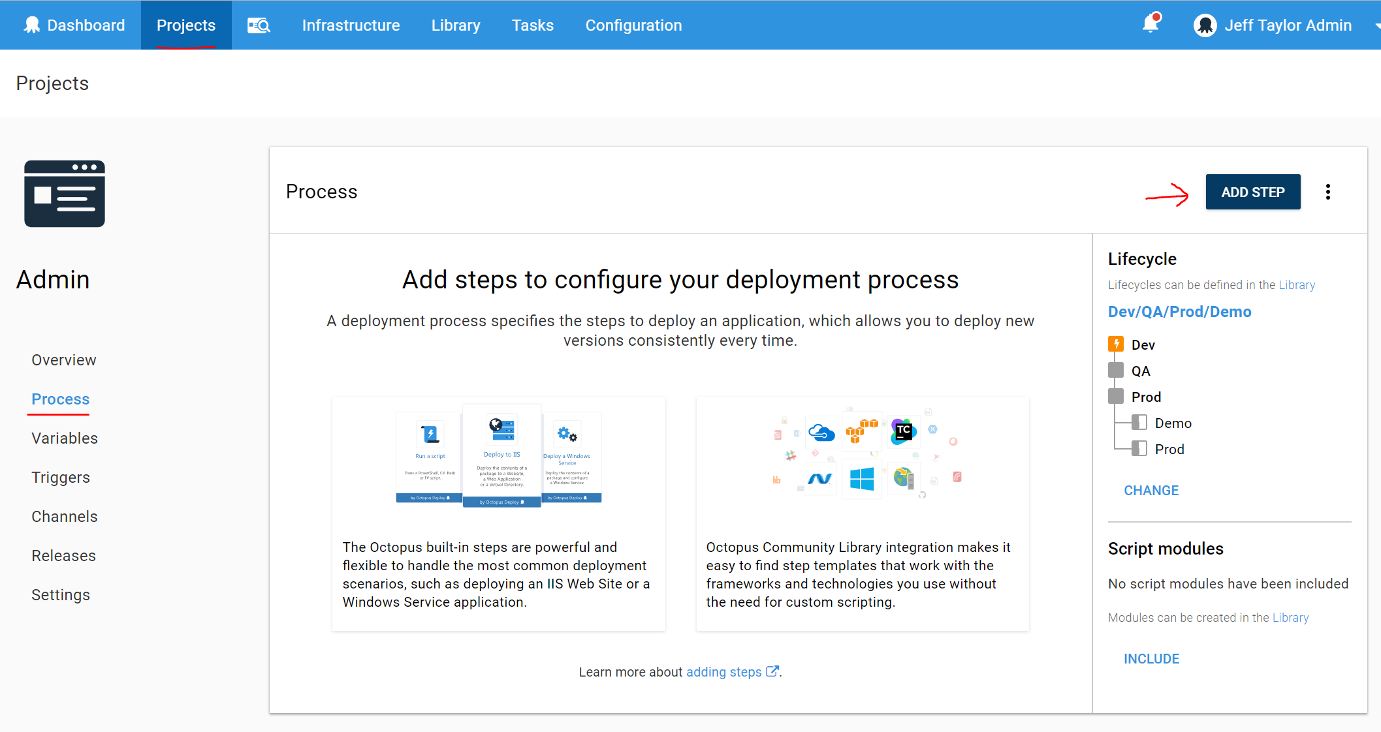Open the Dev/QA/Prod/Demo lifecycle link
Screen dimensions: 1381x732
click(1179, 312)
